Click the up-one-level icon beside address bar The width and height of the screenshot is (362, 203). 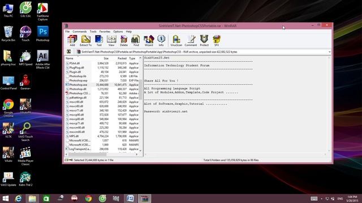69,52
